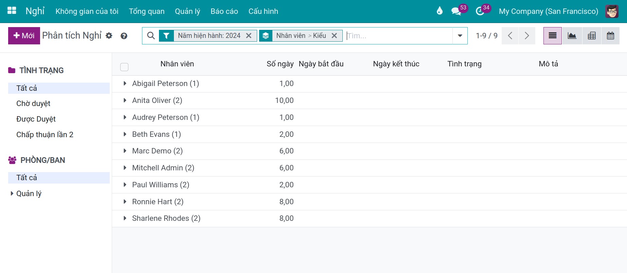Open the user avatar menu

(612, 11)
